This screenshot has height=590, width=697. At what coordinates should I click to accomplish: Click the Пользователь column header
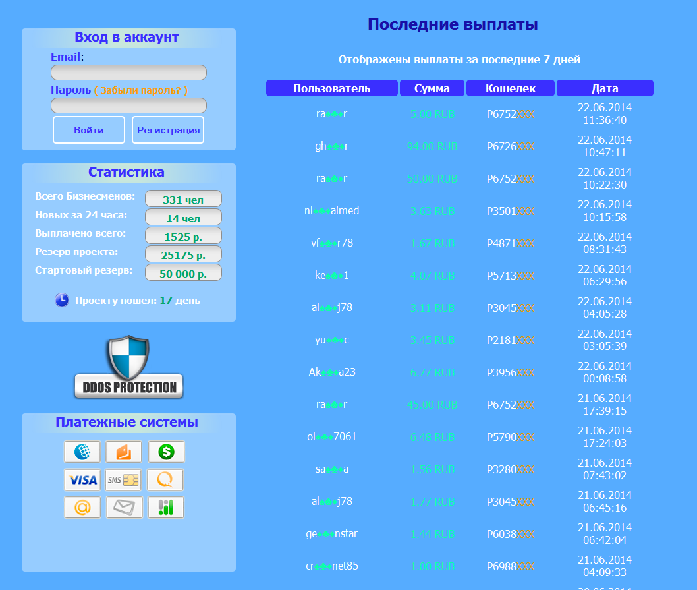(331, 88)
